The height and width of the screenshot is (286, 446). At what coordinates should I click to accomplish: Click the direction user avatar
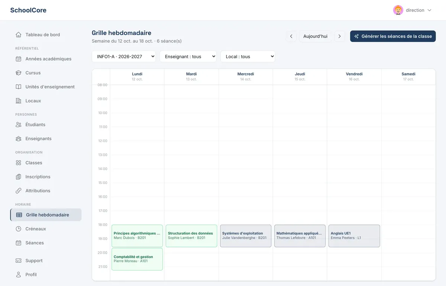[x=398, y=10]
